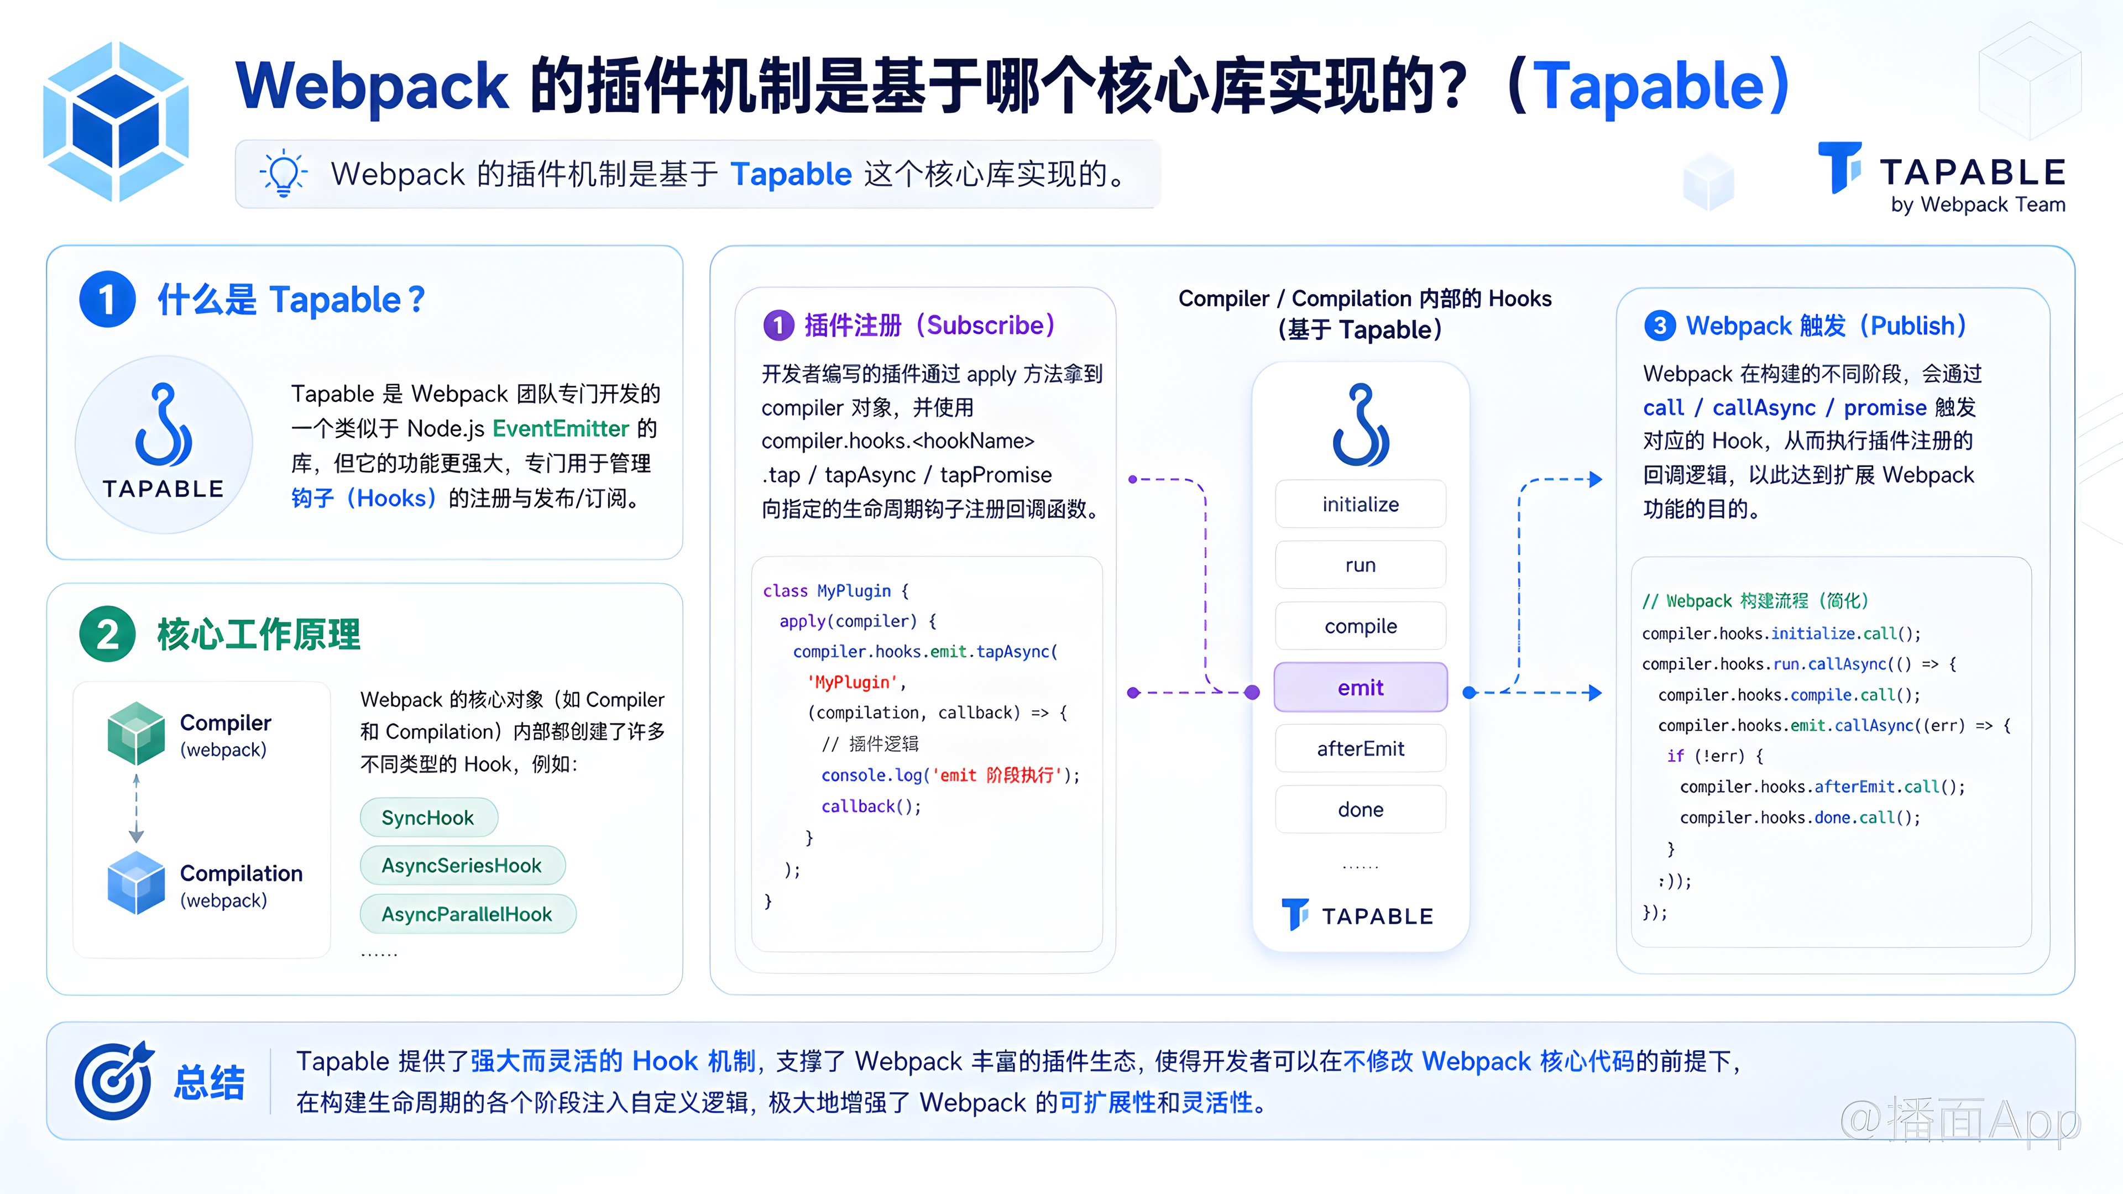This screenshot has height=1194, width=2123.
Task: Click the done hook box
Action: point(1361,809)
